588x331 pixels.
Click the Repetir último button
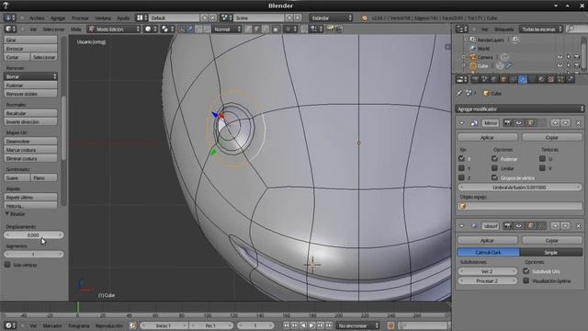pos(30,197)
